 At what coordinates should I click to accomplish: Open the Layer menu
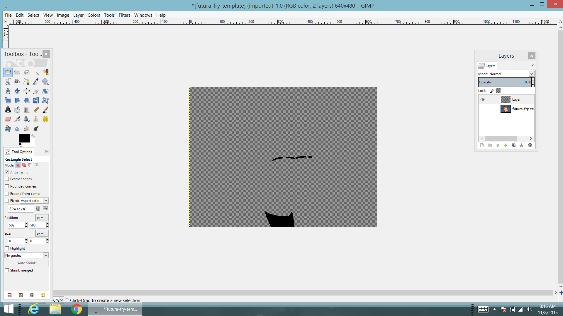pyautogui.click(x=78, y=15)
